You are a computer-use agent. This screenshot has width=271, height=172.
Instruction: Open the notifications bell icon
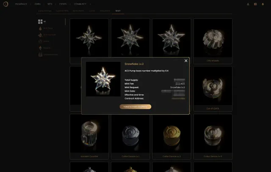click(263, 4)
